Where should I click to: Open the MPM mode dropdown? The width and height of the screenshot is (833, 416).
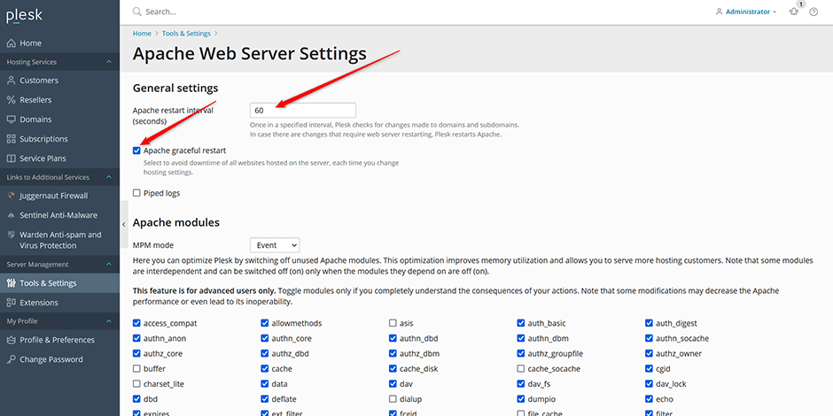pos(275,245)
